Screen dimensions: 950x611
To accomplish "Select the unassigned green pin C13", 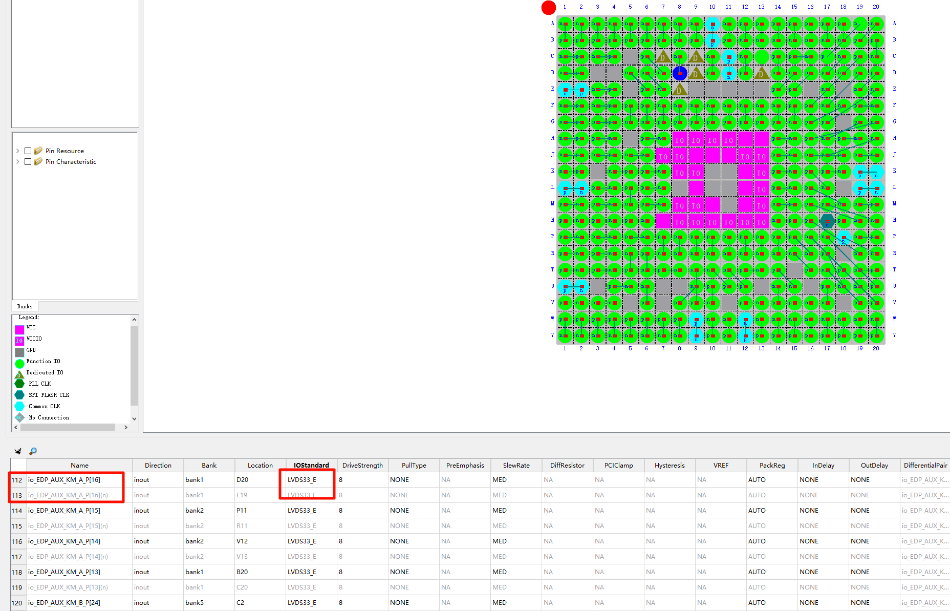I will (x=762, y=57).
